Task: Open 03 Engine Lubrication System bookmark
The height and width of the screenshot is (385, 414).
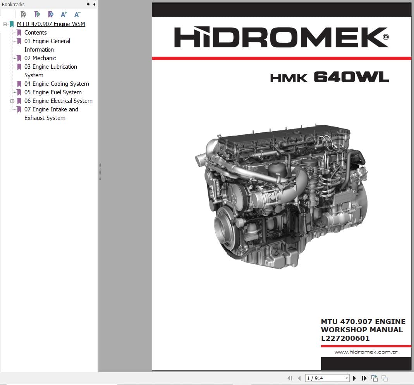Action: point(50,71)
